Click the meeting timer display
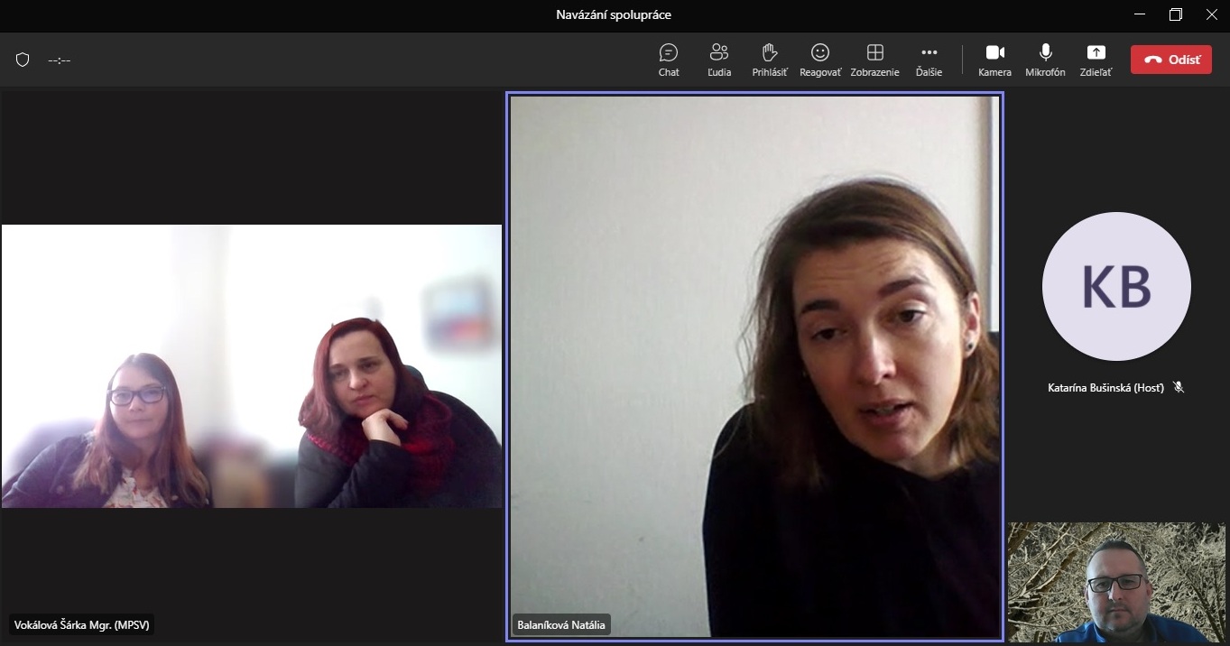 (x=60, y=60)
